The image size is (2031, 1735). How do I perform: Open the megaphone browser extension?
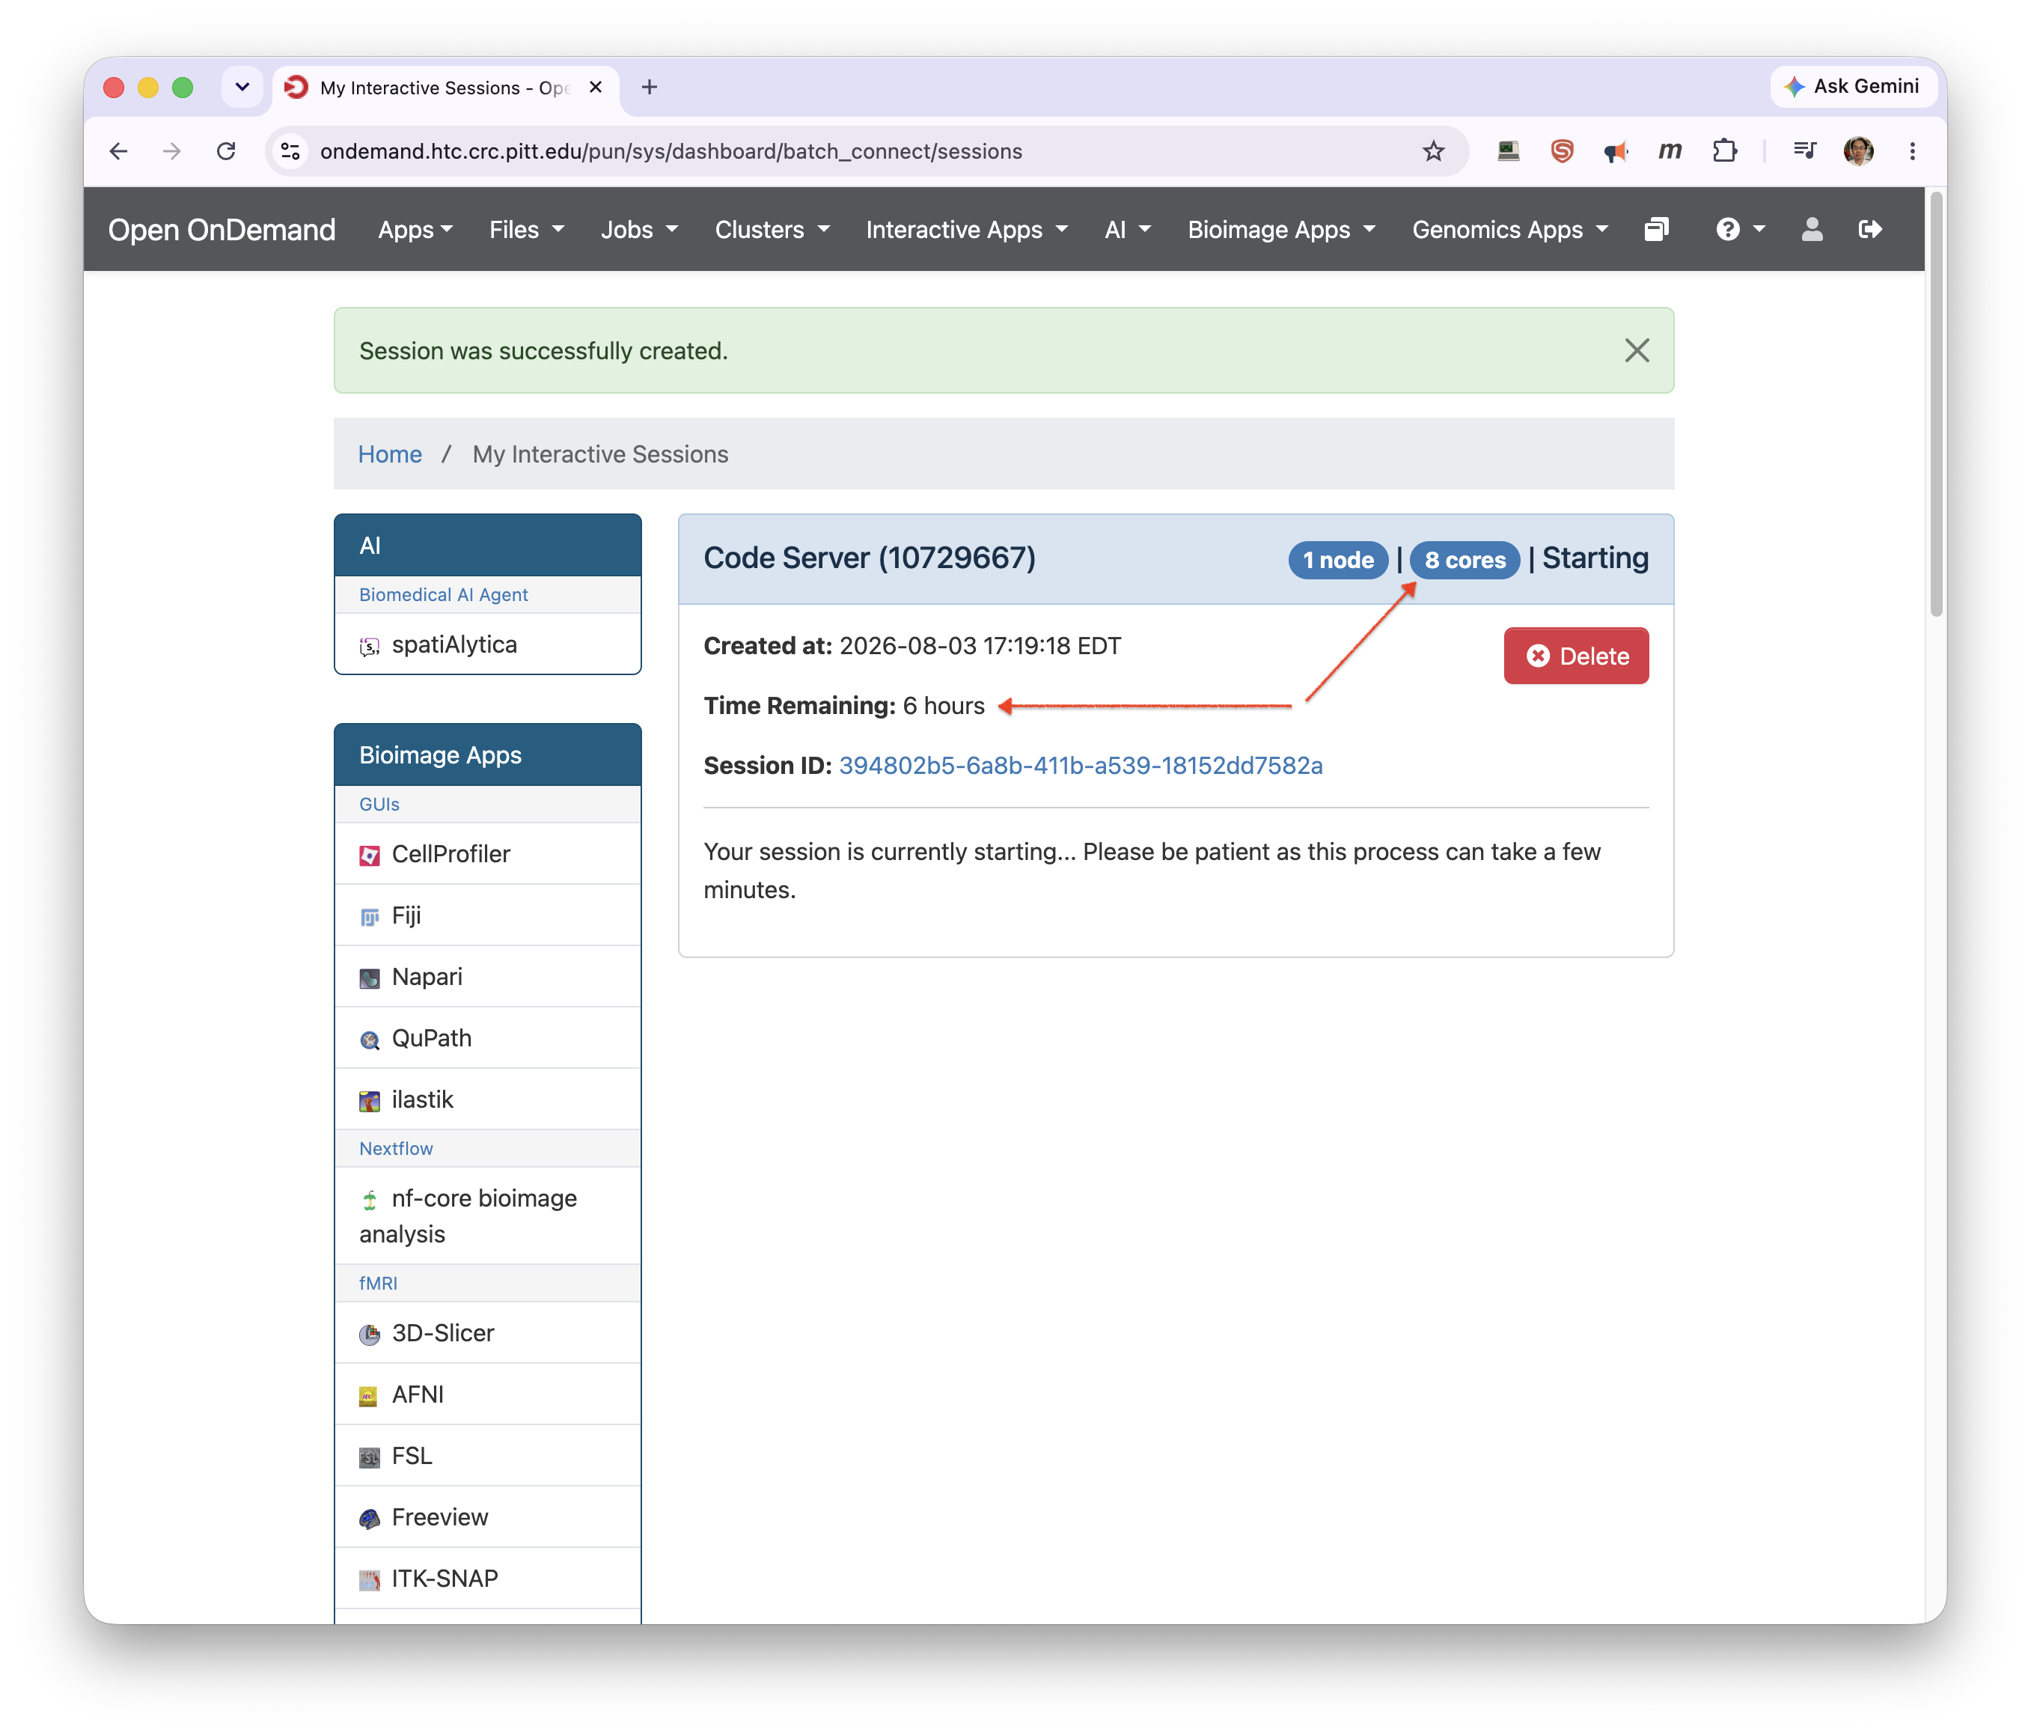tap(1616, 151)
